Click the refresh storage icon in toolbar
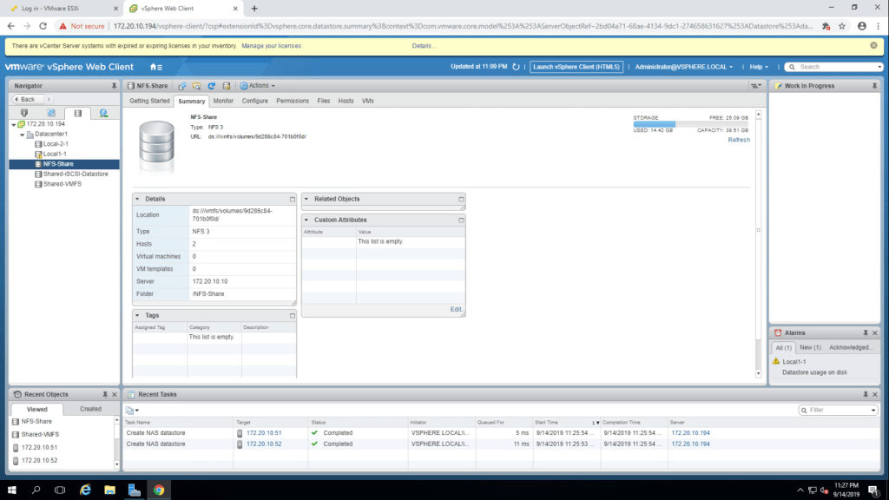Image resolution: width=889 pixels, height=500 pixels. pos(211,86)
